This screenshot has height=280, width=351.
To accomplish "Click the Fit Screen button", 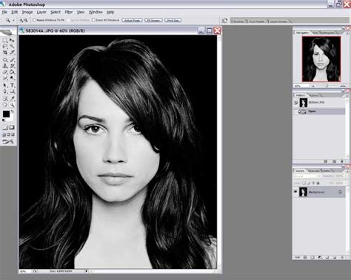I will coord(153,21).
